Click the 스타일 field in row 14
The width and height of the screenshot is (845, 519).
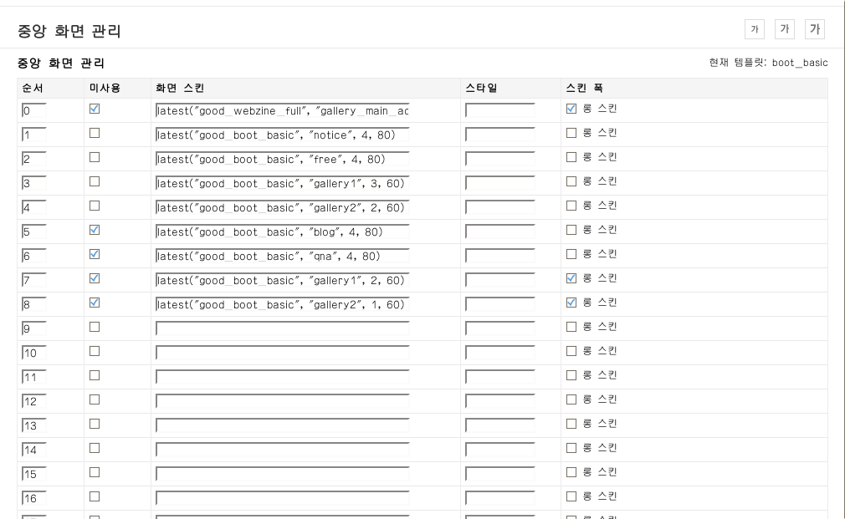[499, 450]
